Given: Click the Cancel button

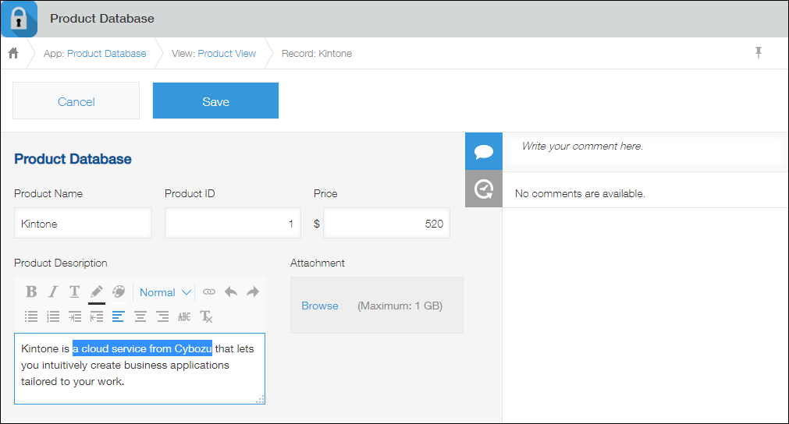Looking at the screenshot, I should [x=76, y=101].
